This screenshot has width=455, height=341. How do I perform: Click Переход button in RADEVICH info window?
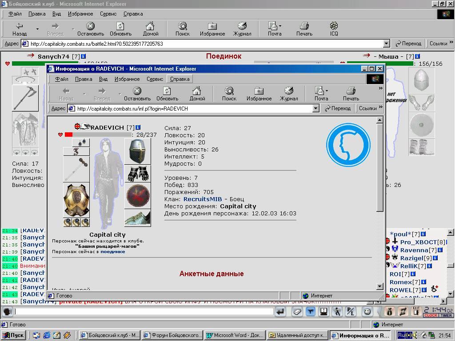click(338, 108)
